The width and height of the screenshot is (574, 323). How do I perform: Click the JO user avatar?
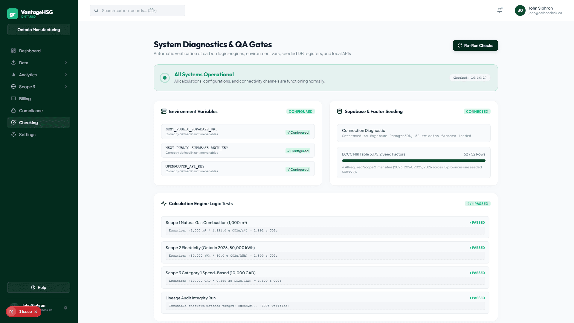[520, 10]
